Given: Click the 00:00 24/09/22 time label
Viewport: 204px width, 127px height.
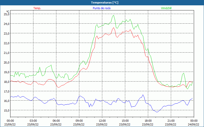Looking at the screenshot, I should [x=194, y=123].
